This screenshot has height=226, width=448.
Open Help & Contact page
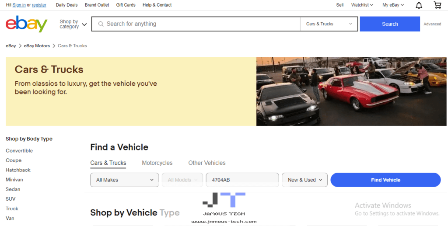tap(157, 5)
